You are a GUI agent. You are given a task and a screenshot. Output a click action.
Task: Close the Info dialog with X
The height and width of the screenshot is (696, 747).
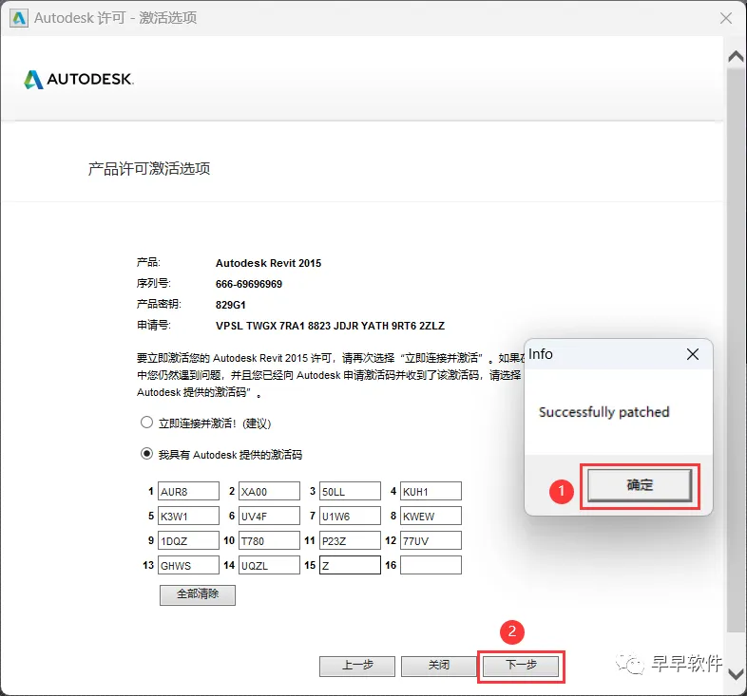point(693,354)
